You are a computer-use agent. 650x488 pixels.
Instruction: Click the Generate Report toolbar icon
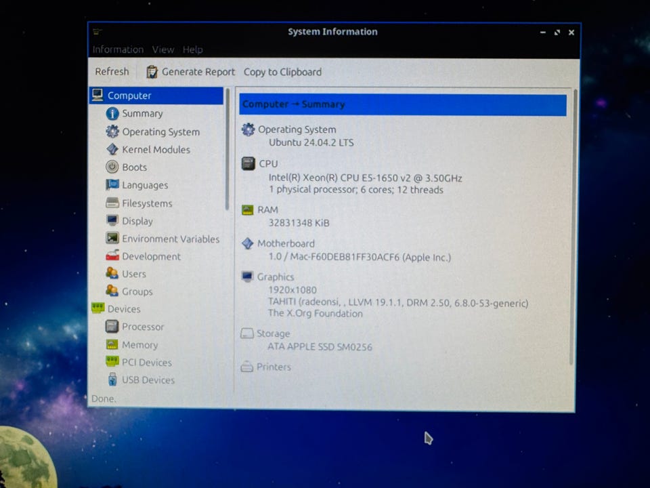click(152, 72)
